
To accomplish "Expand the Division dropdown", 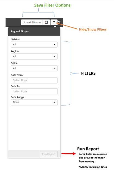I will pyautogui.click(x=34, y=44).
